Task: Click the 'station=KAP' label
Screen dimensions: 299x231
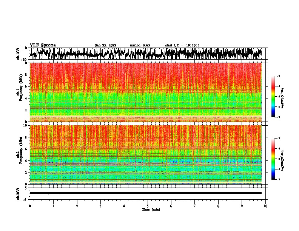Action: 140,45
